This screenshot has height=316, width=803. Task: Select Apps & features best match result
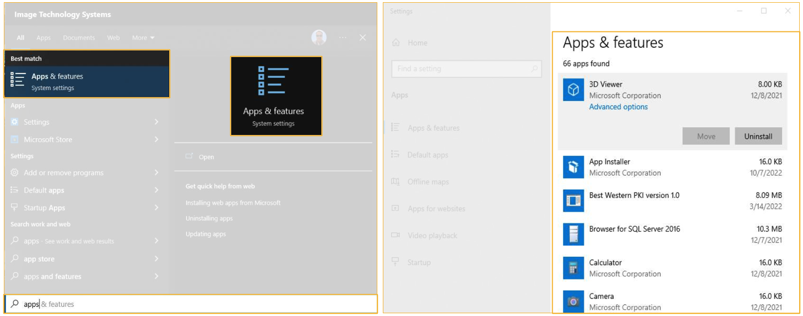click(87, 82)
